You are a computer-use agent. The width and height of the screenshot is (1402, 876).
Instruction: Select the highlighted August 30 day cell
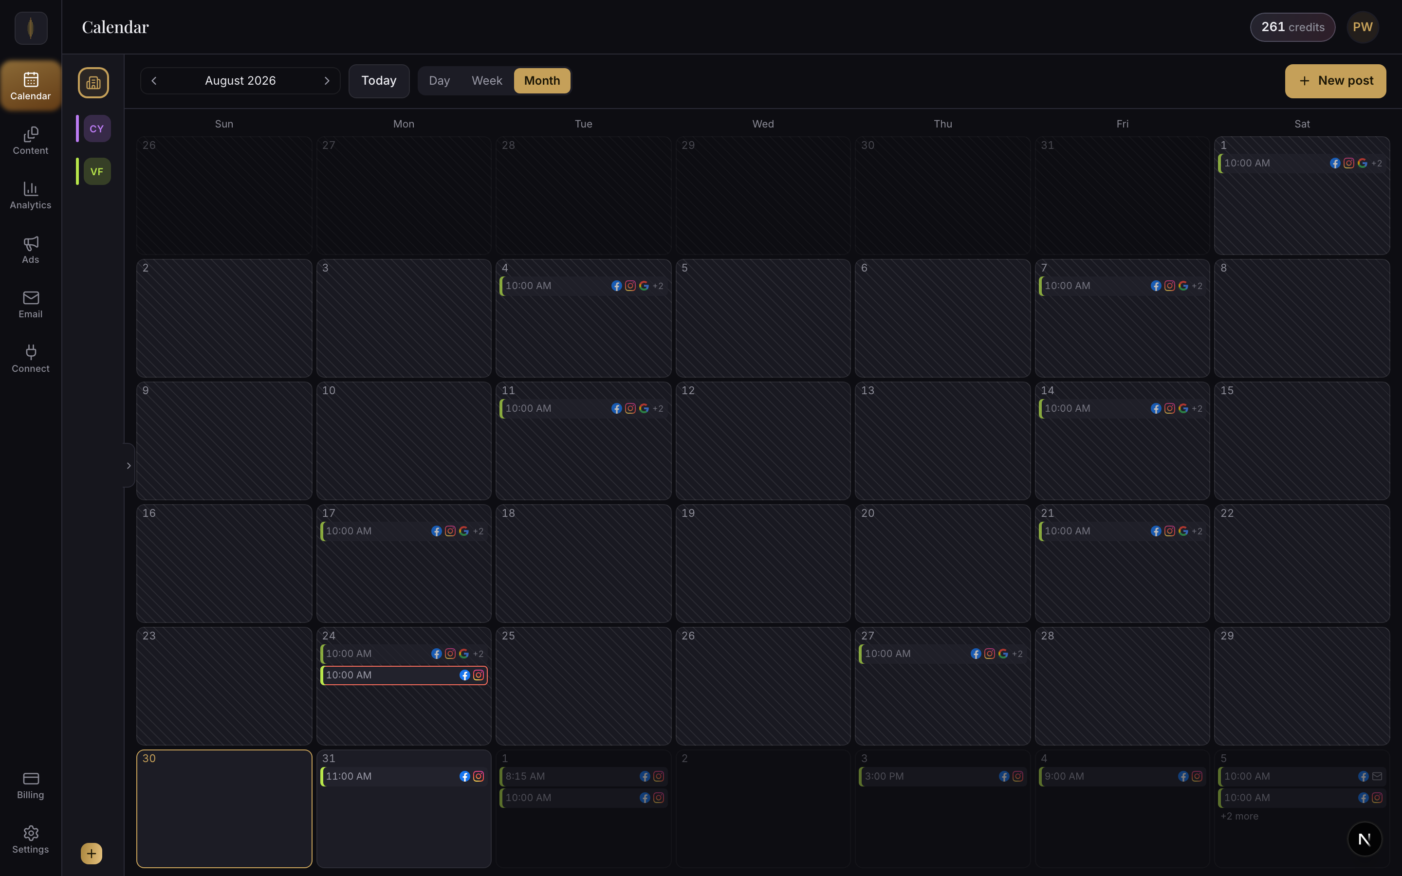[224, 808]
